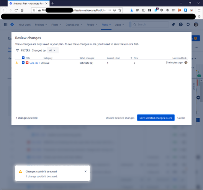Click the Forward navigation arrow
This screenshot has height=190, width=203.
pyautogui.click(x=10, y=10)
